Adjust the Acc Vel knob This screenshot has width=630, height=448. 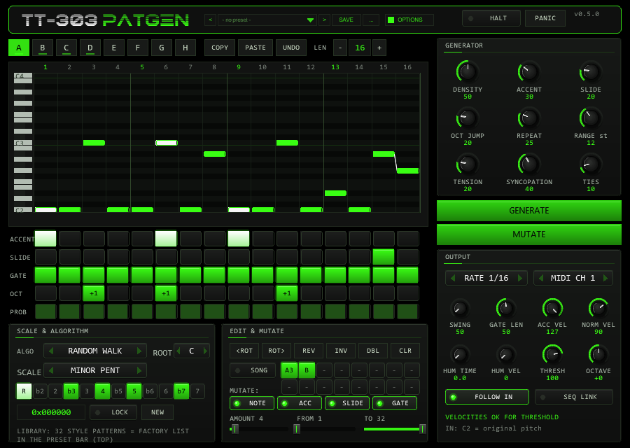point(552,309)
